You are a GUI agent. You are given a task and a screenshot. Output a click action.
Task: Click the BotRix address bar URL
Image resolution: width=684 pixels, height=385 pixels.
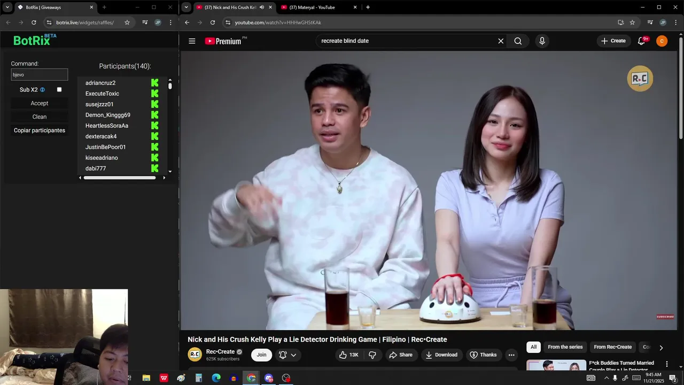(85, 22)
